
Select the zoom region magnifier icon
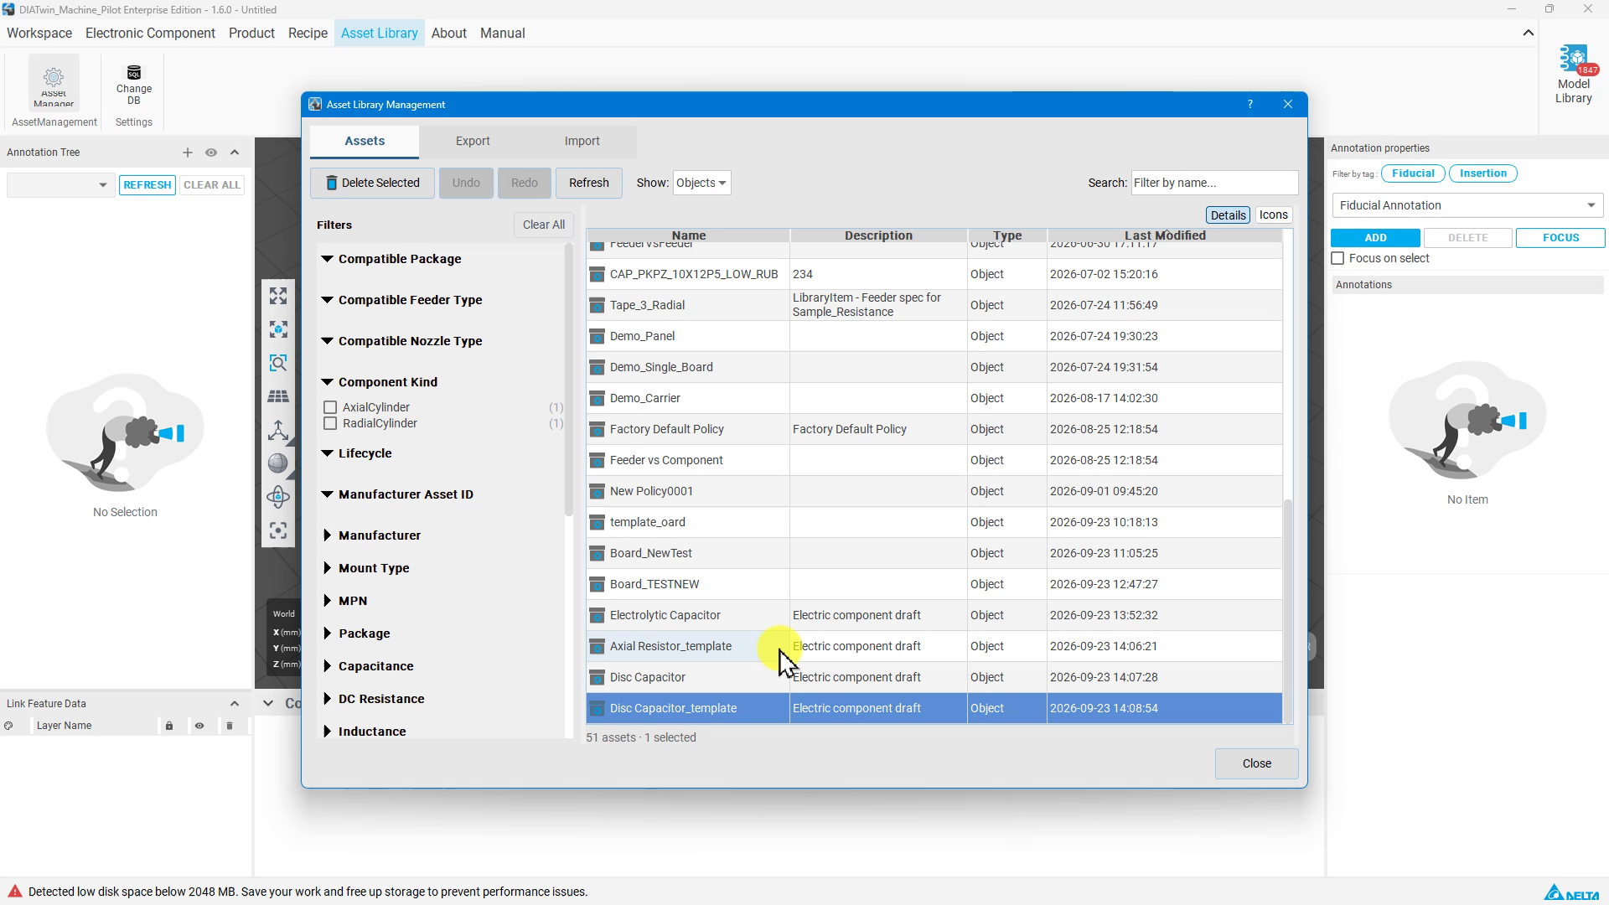point(278,363)
